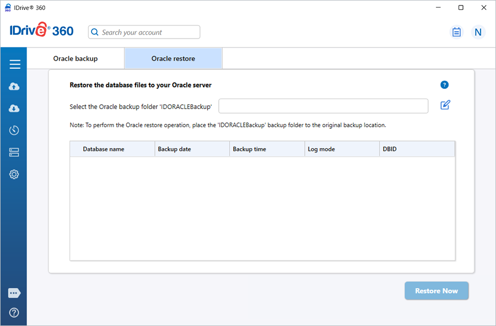The height and width of the screenshot is (326, 496).
Task: Click the chat feedback icon in sidebar
Action: click(x=14, y=294)
